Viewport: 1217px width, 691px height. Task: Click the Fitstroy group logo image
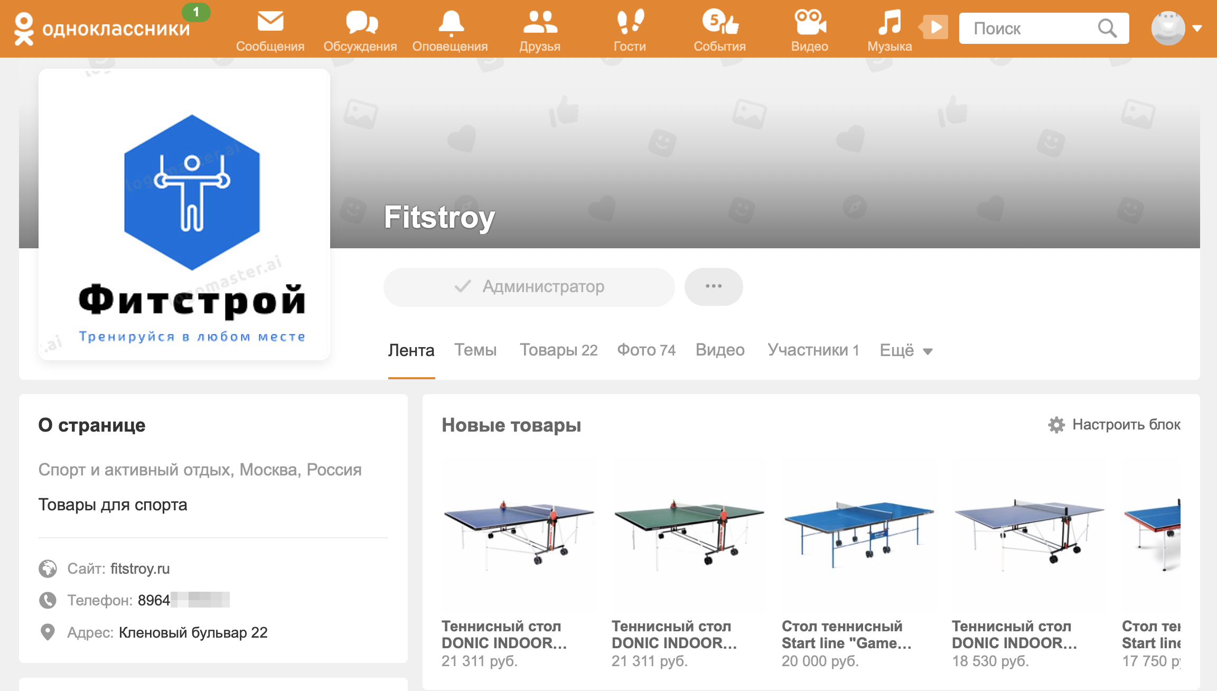click(x=184, y=214)
